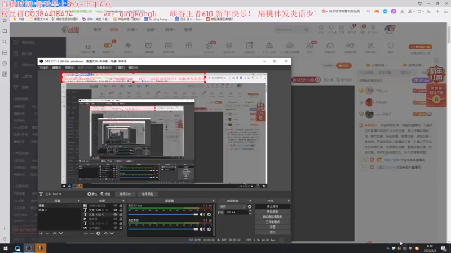Image resolution: width=451 pixels, height=253 pixels.
Task: Open the scene transition type dropdown
Action: [x=232, y=206]
